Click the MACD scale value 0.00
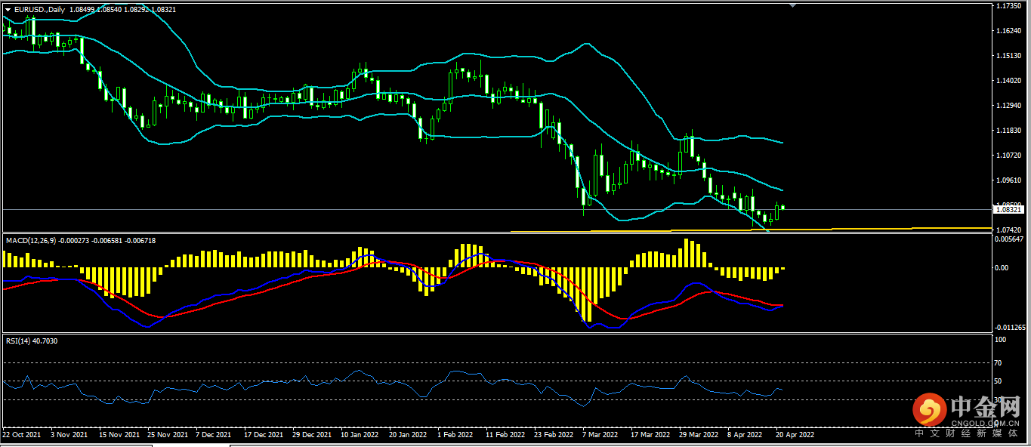Screen dimensions: 1031x447 tap(1000, 267)
